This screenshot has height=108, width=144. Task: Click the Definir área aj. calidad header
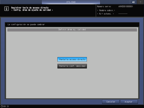click(x=72, y=30)
